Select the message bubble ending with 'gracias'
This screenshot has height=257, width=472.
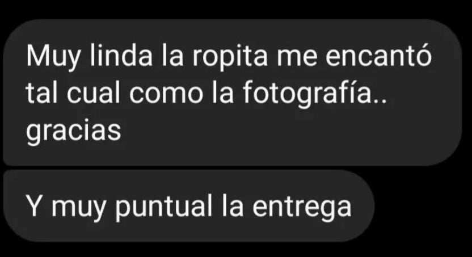click(x=233, y=92)
